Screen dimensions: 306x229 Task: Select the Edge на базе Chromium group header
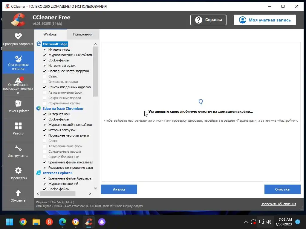(x=63, y=109)
